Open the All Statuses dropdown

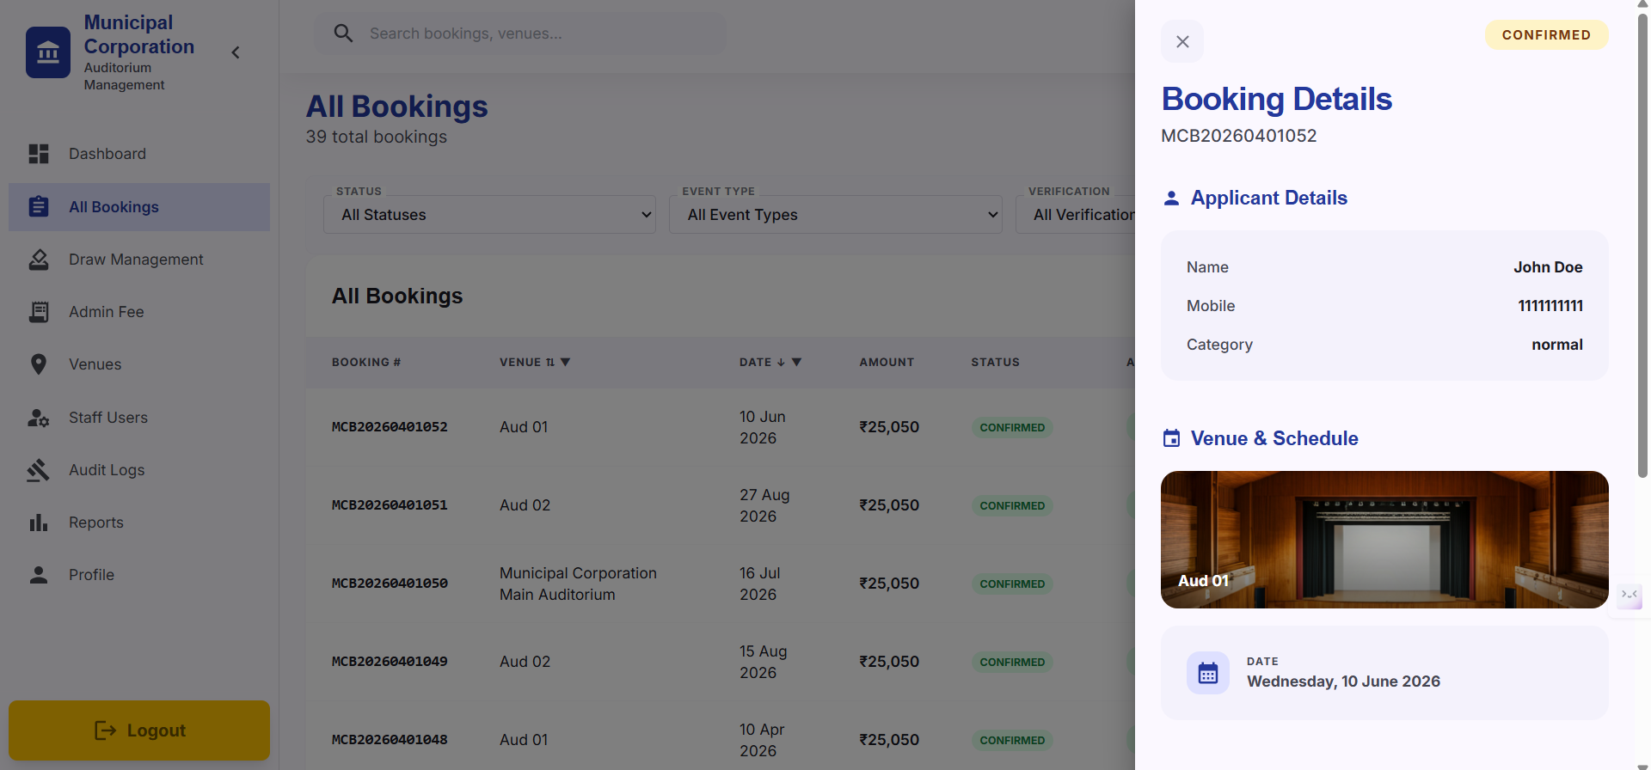489,215
